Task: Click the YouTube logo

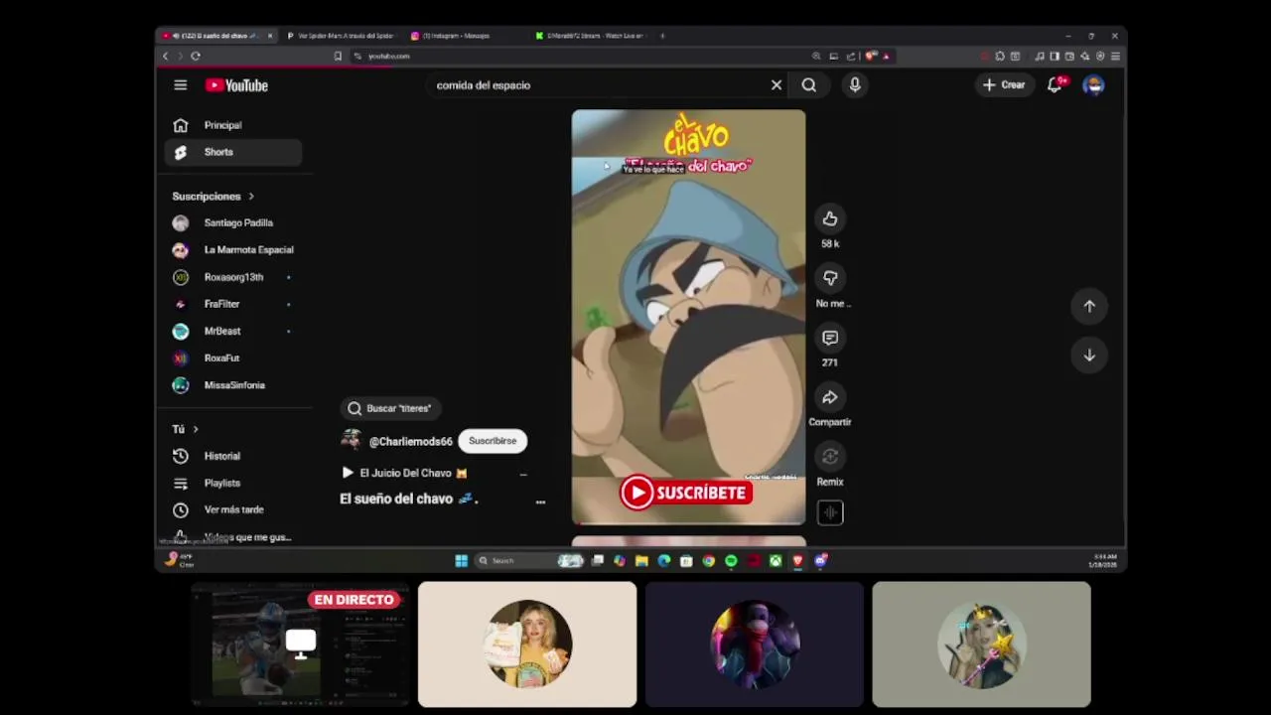Action: pos(236,85)
